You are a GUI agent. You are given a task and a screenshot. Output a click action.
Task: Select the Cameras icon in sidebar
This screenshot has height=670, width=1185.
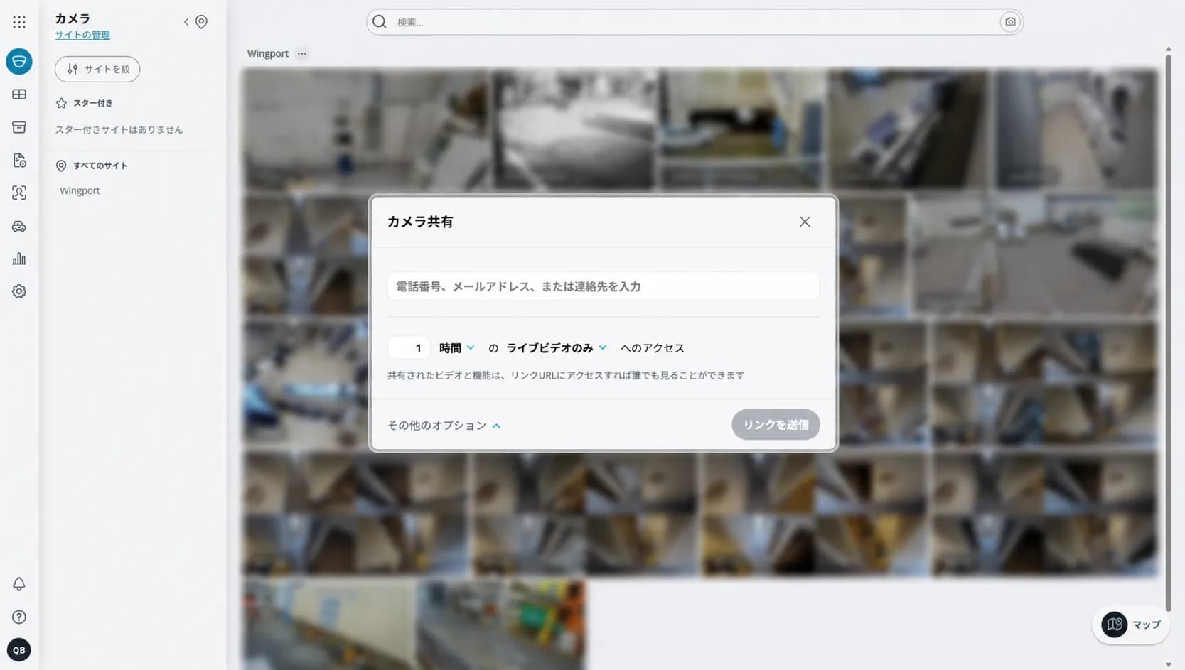pyautogui.click(x=19, y=62)
